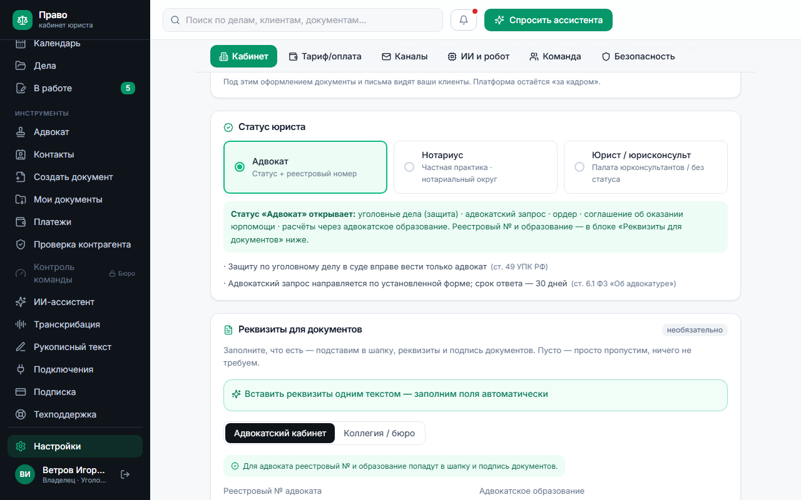The width and height of the screenshot is (801, 500).
Task: Click the ст. 49 УПК РФ reference
Action: tap(519, 267)
